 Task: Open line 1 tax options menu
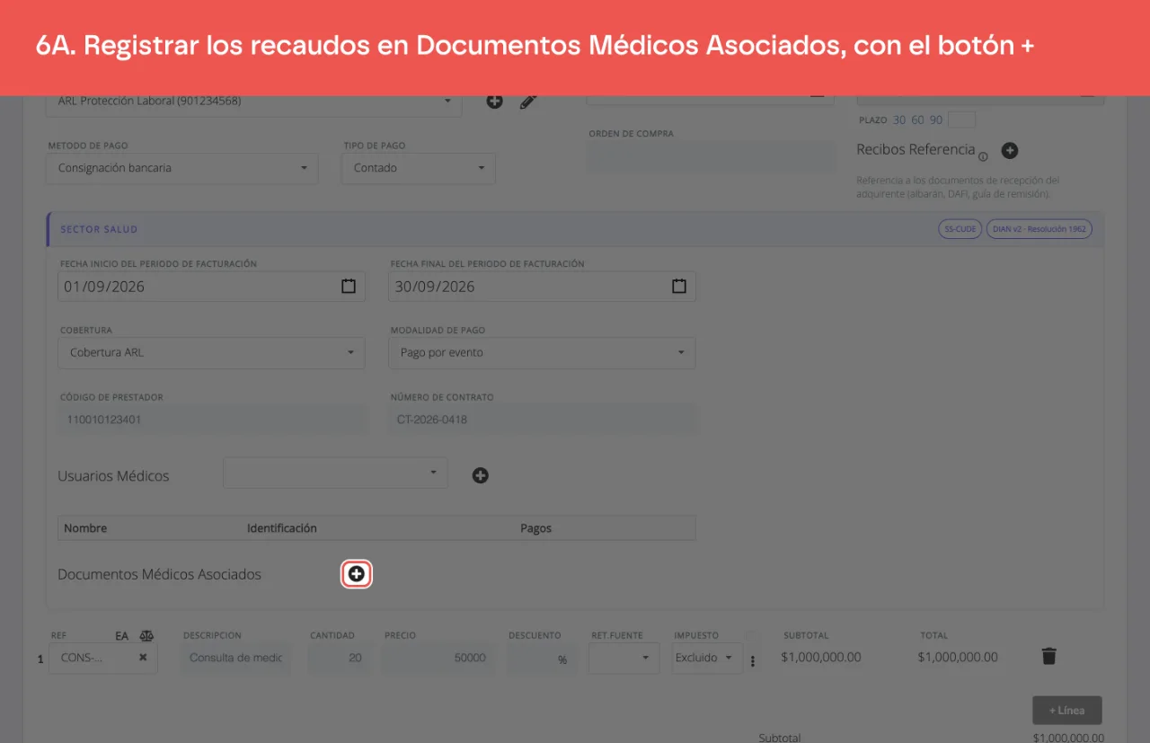pos(753,661)
